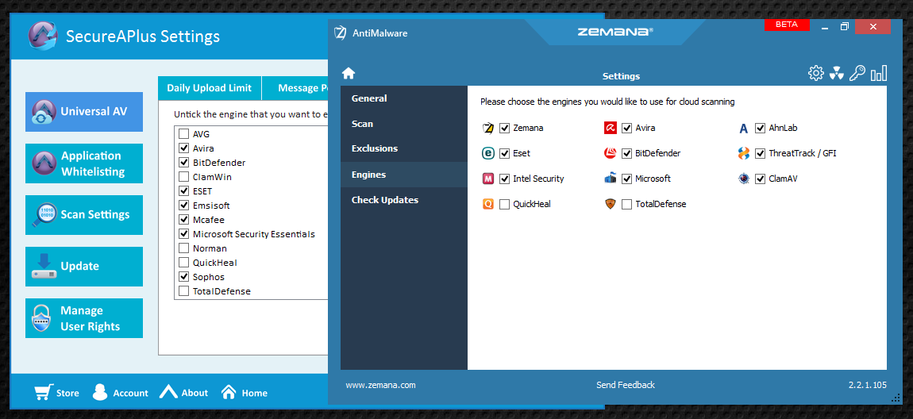The height and width of the screenshot is (419, 913).
Task: Click the Zemana home icon
Action: click(x=349, y=73)
